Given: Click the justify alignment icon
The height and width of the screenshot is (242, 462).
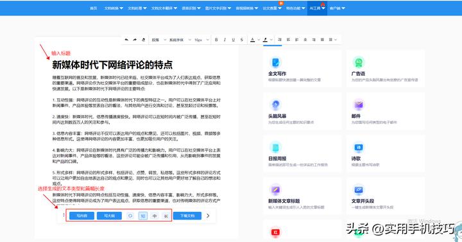Looking at the screenshot, I should click(322, 40).
